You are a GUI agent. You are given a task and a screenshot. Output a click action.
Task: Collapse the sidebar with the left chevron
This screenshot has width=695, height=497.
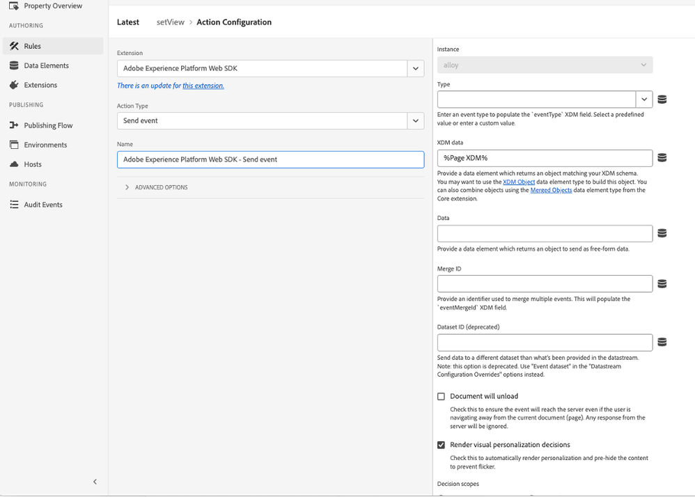(95, 482)
